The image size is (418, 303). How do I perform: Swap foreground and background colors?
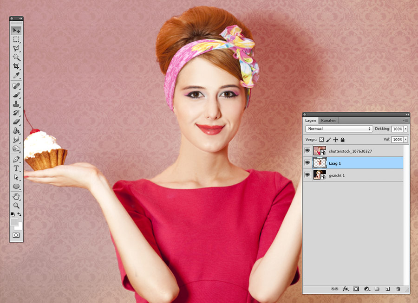20,214
